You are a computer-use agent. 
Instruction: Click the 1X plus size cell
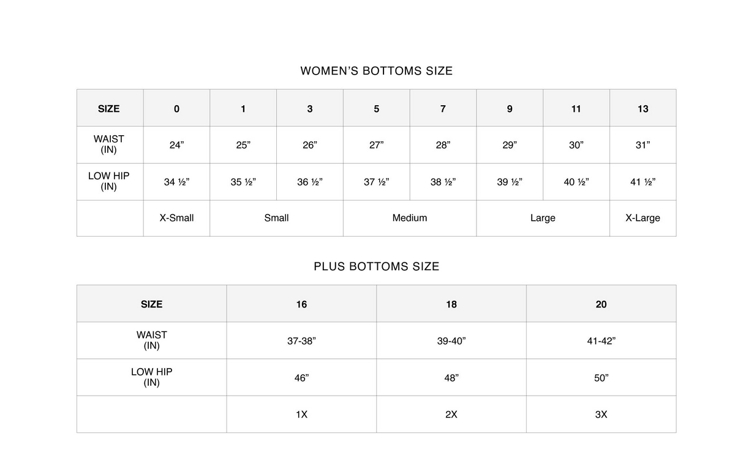301,414
